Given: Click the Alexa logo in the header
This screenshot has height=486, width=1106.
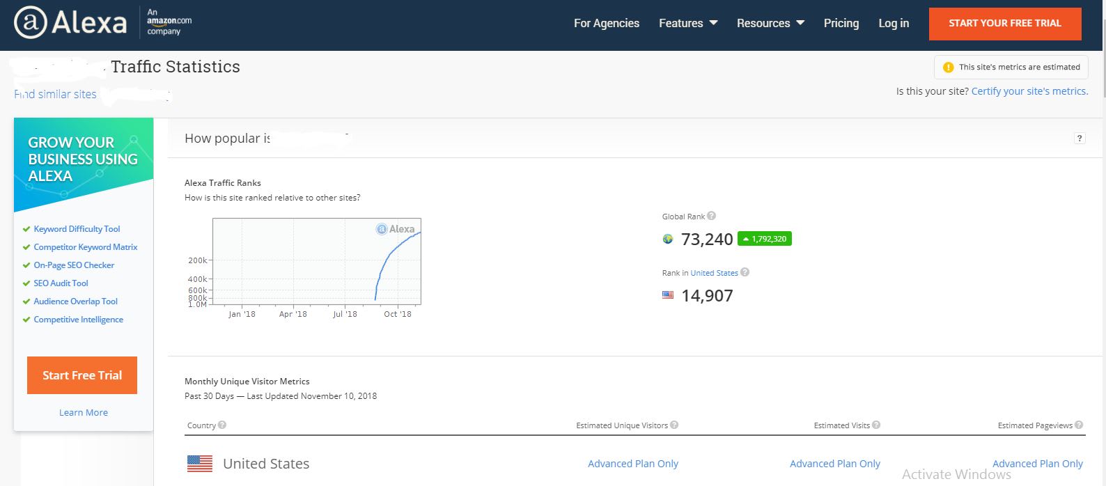Looking at the screenshot, I should tap(70, 23).
